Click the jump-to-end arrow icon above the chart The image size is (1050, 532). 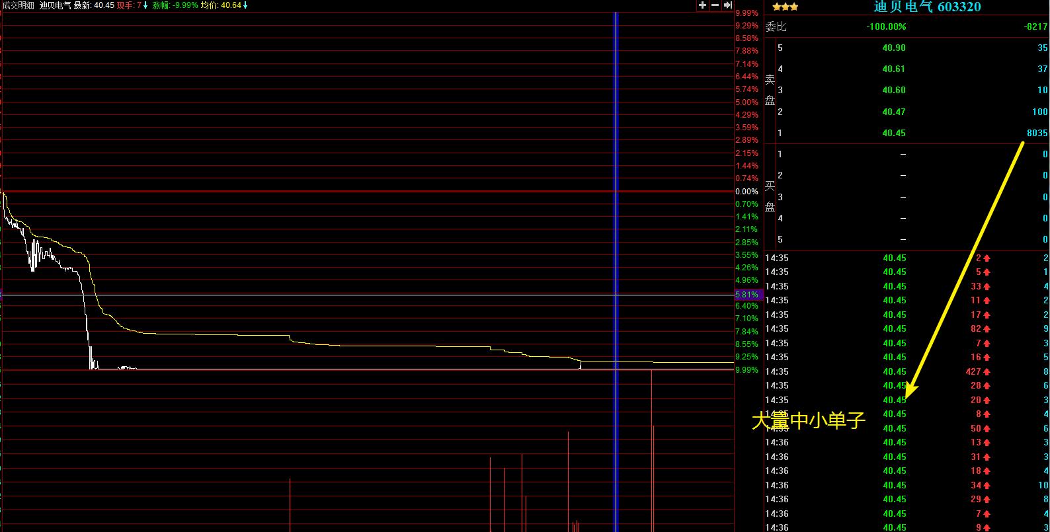pyautogui.click(x=727, y=5)
